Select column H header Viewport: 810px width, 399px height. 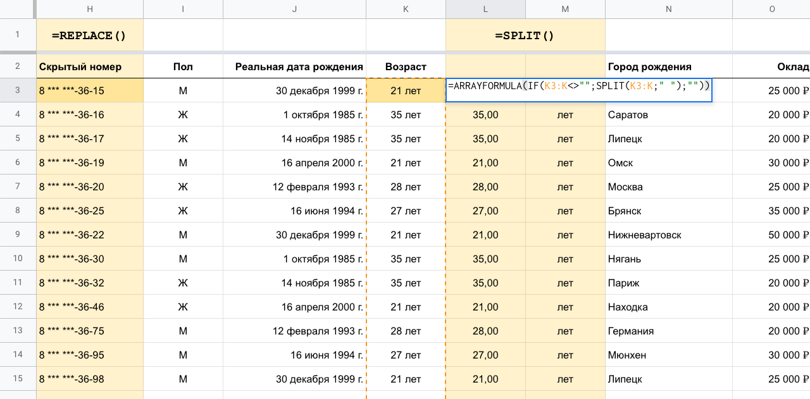90,9
